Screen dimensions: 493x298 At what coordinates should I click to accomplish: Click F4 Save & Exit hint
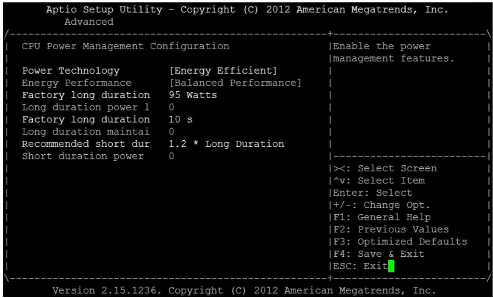pyautogui.click(x=379, y=254)
